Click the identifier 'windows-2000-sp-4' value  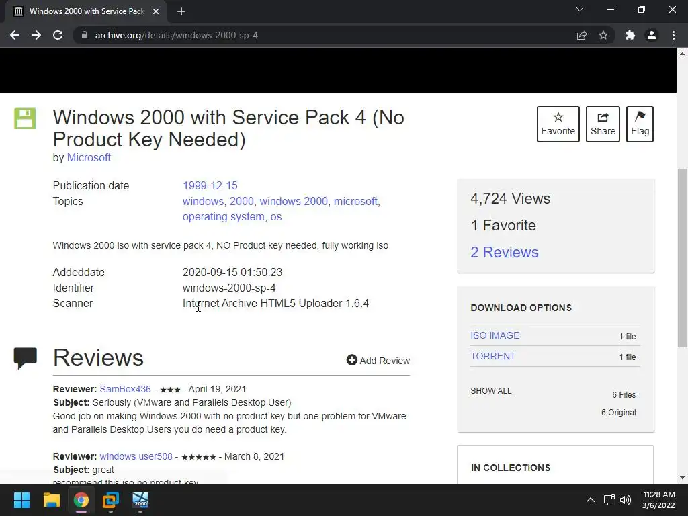[x=229, y=288]
